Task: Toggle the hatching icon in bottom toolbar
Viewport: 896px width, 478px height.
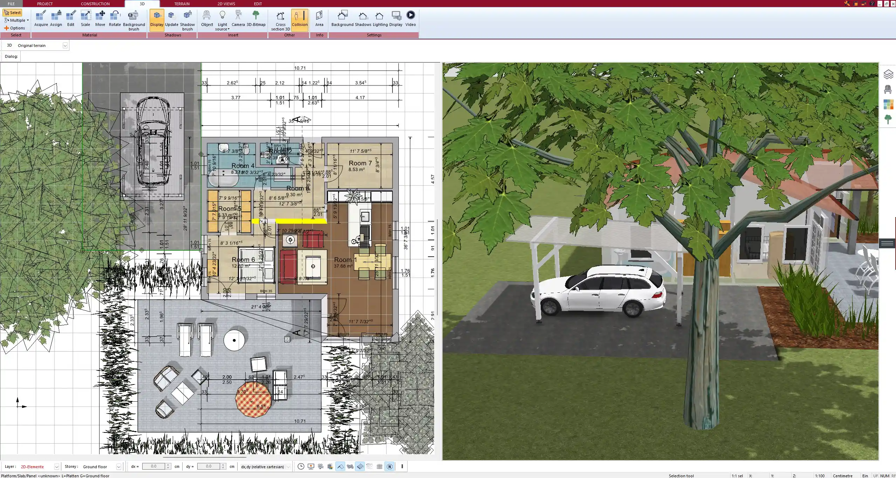Action: coord(350,466)
